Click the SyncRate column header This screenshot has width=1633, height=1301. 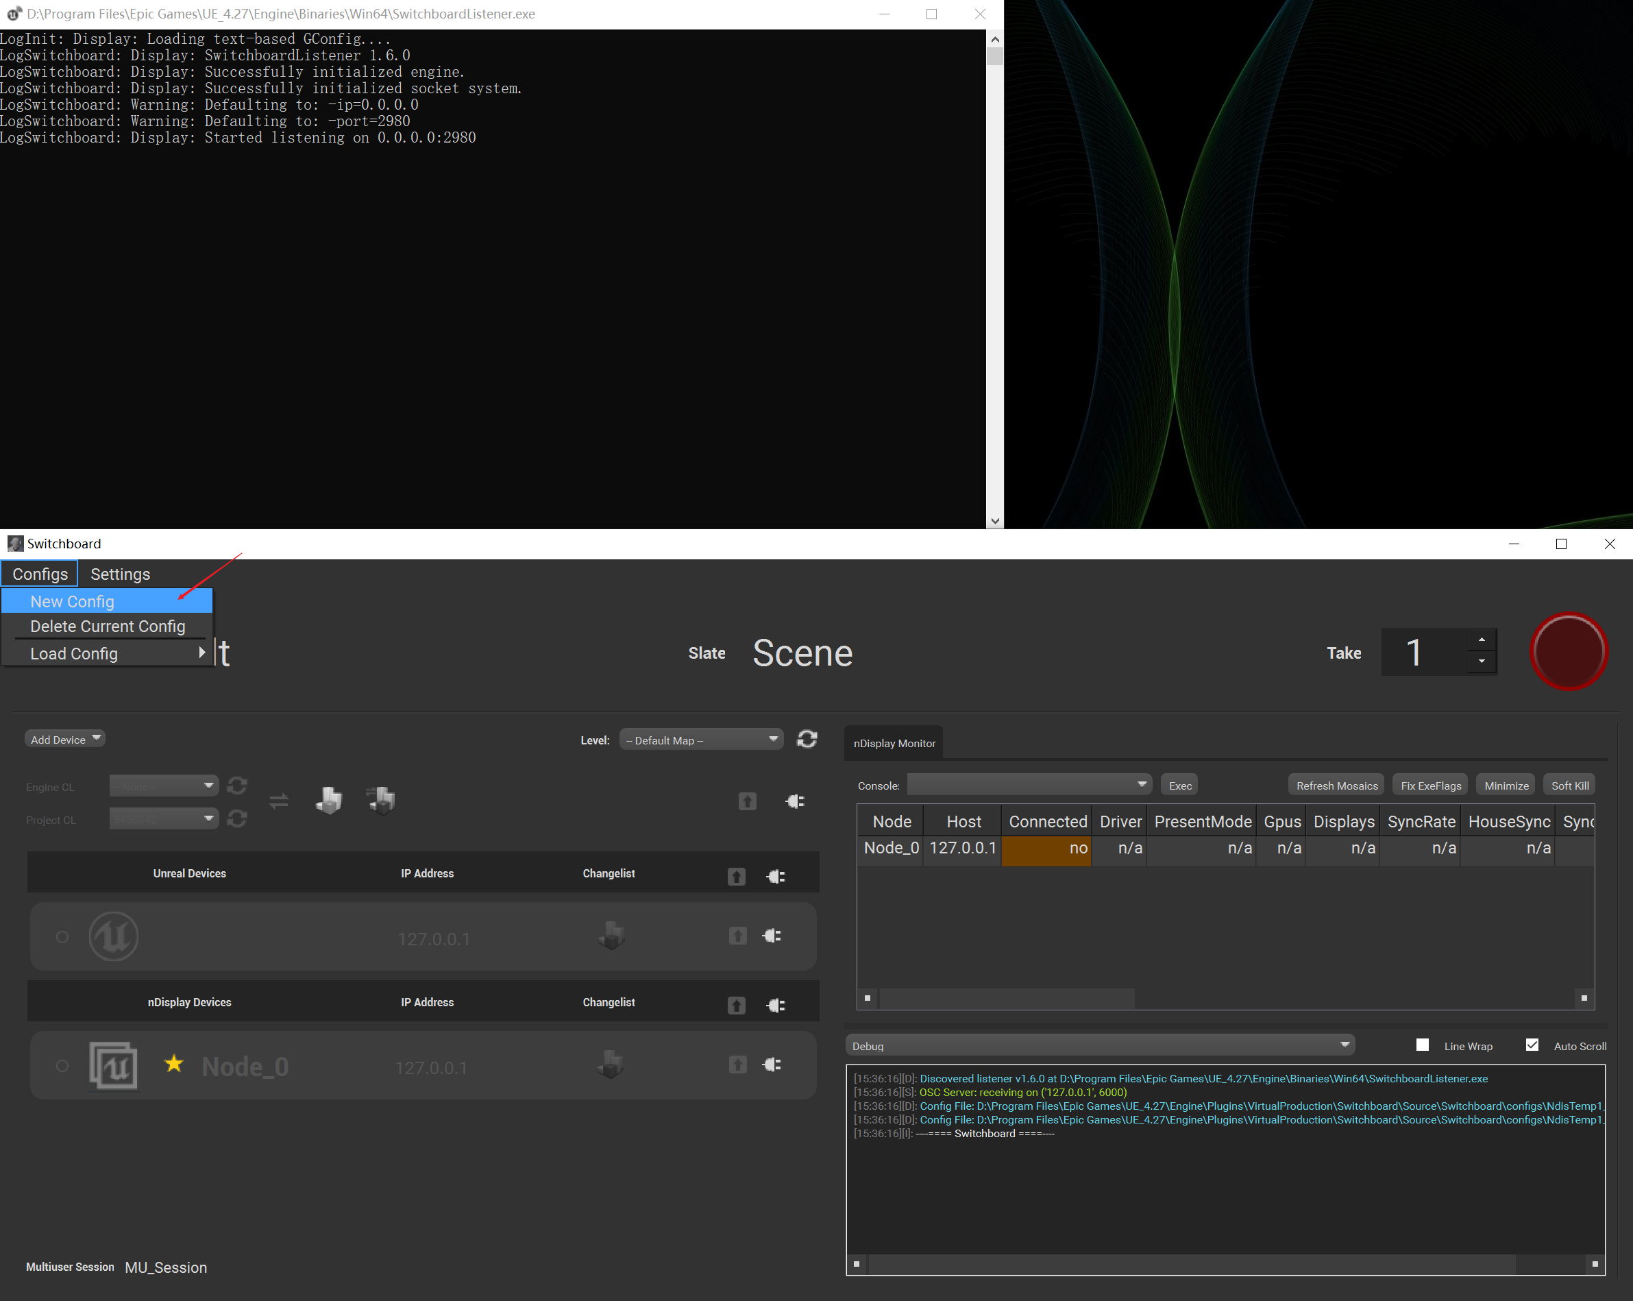pyautogui.click(x=1420, y=820)
